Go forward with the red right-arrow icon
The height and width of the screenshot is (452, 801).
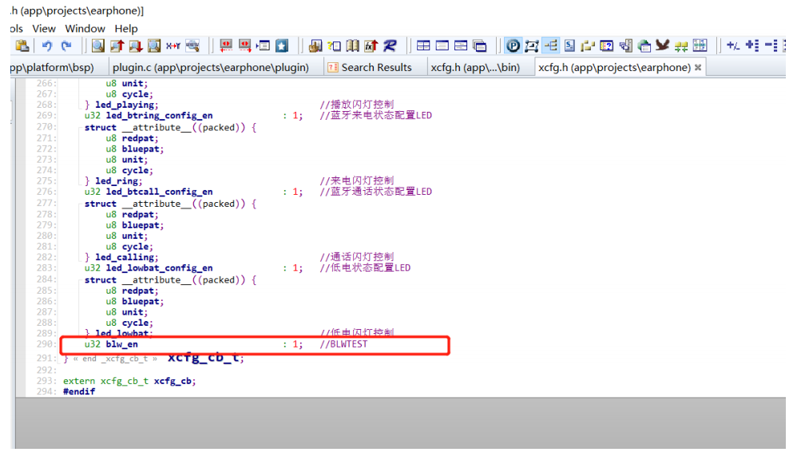coord(245,46)
